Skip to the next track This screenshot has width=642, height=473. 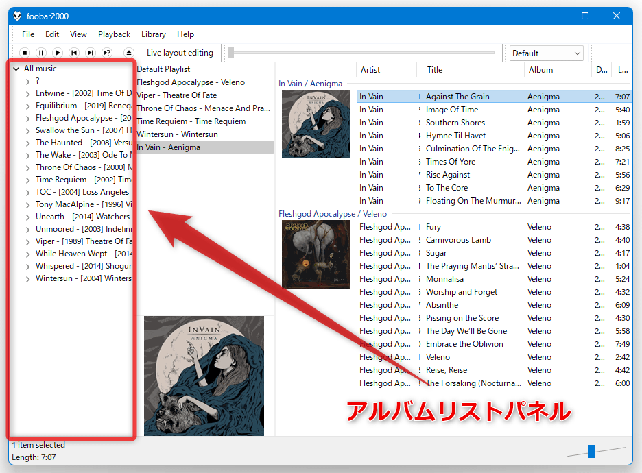pyautogui.click(x=91, y=53)
